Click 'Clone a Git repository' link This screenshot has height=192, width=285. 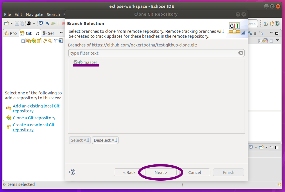pos(34,118)
